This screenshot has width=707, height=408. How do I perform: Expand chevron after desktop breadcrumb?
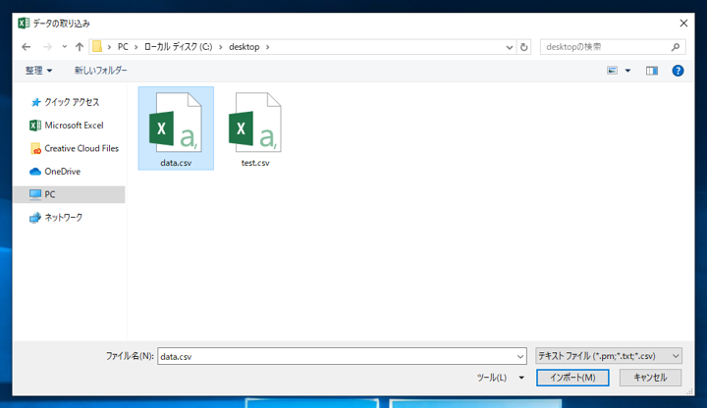[267, 47]
